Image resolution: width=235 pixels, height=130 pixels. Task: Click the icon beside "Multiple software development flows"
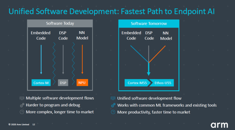point(22,98)
